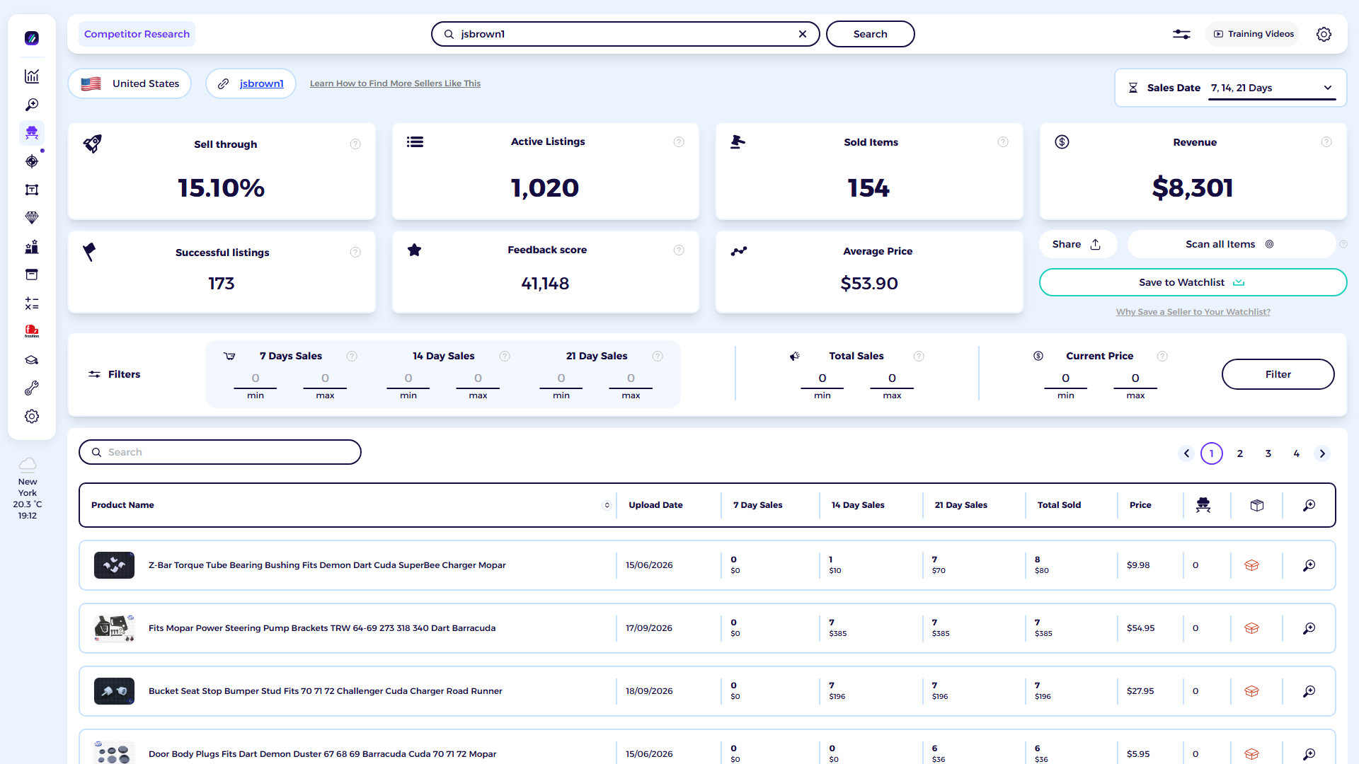Image resolution: width=1359 pixels, height=764 pixels.
Task: Select the competitor research spy icon in sidebar
Action: pyautogui.click(x=32, y=133)
